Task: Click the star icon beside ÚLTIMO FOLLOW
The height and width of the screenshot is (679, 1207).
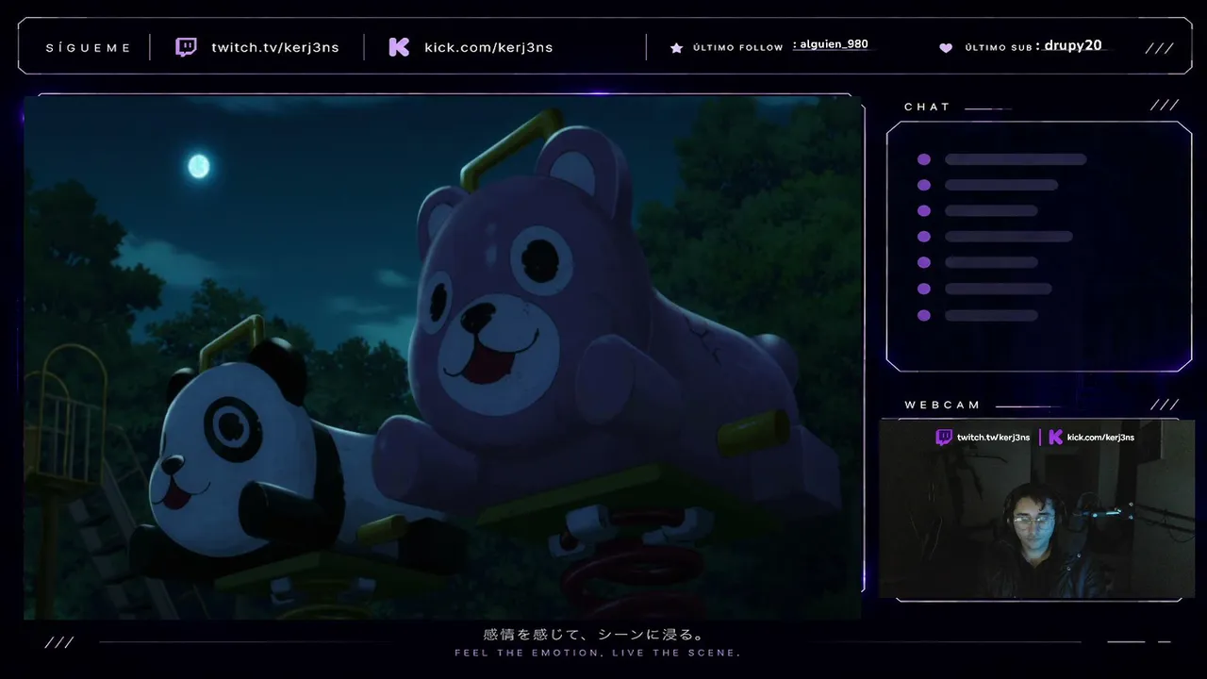Action: 676,47
